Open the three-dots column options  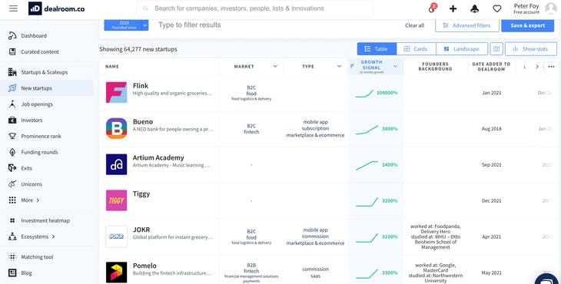(550, 67)
